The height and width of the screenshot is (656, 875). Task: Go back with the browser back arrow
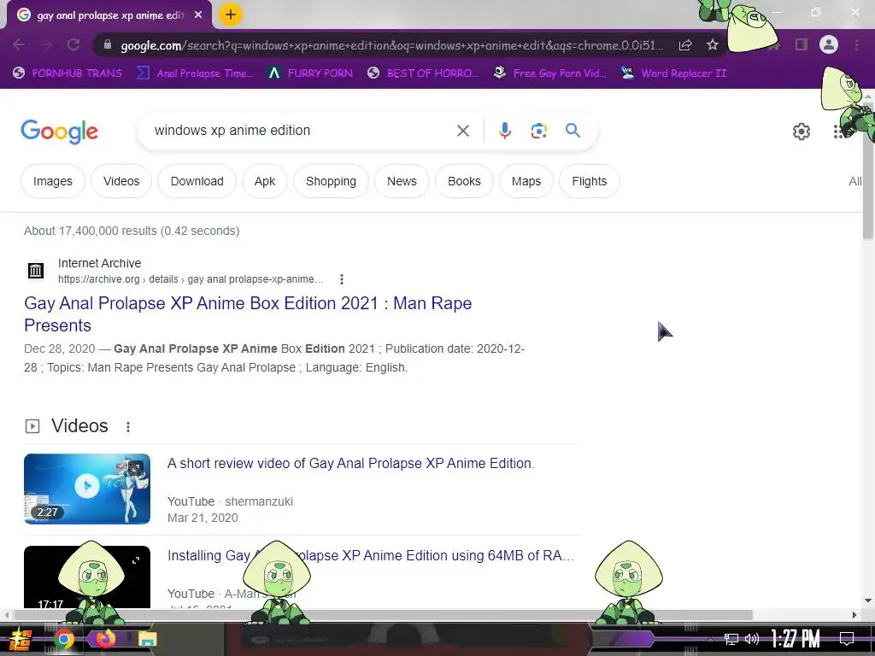pyautogui.click(x=19, y=44)
